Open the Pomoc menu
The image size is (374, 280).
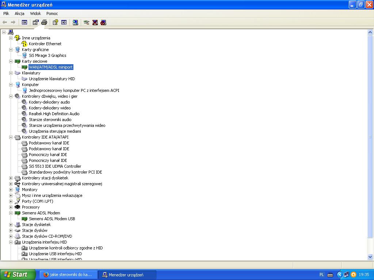tap(52, 13)
